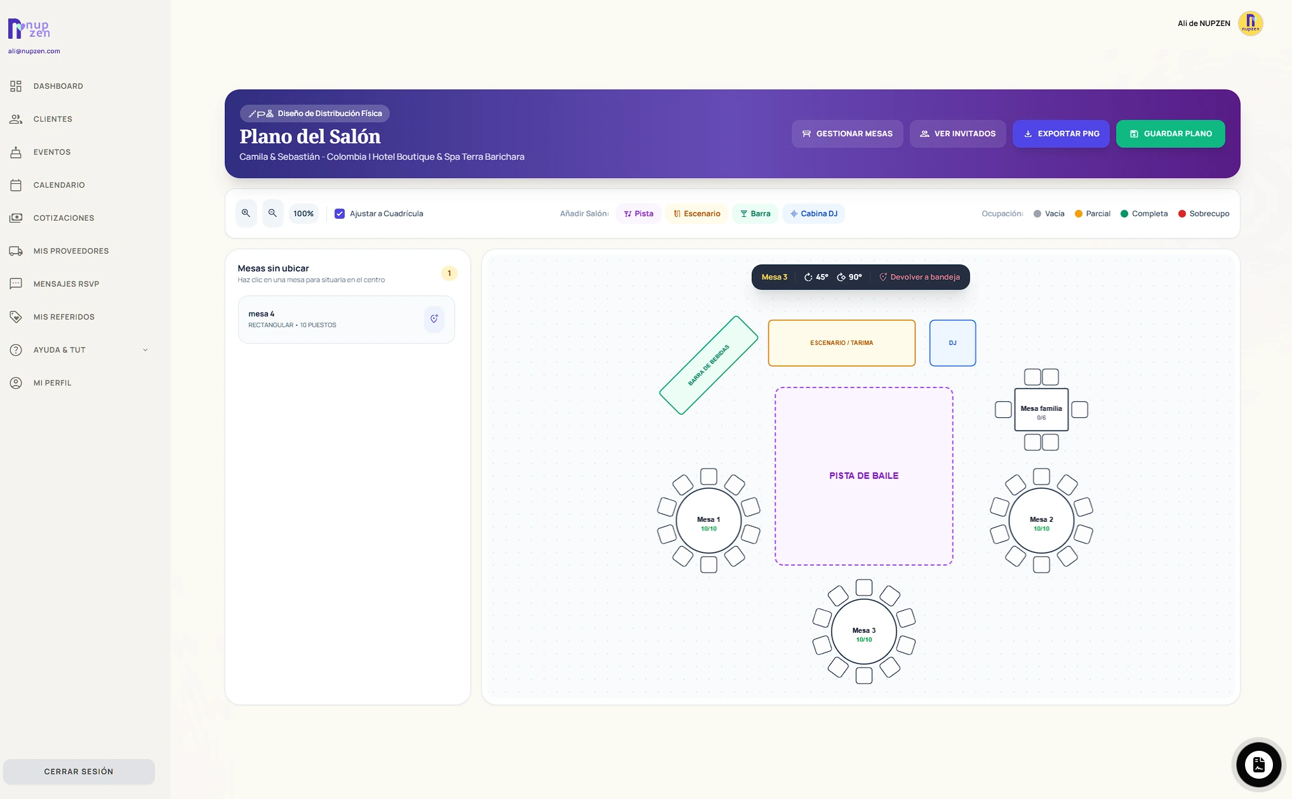This screenshot has height=799, width=1292.
Task: Go to Calendario menu item
Action: tap(59, 185)
